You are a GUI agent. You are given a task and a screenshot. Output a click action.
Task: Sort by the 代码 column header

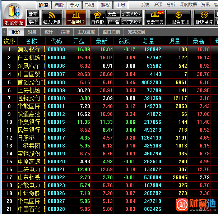coord(56,41)
